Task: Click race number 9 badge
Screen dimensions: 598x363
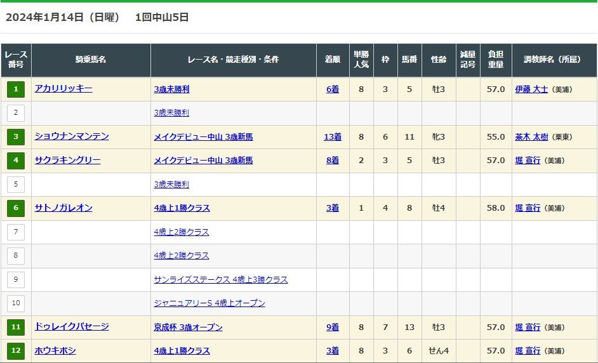Action: click(16, 279)
